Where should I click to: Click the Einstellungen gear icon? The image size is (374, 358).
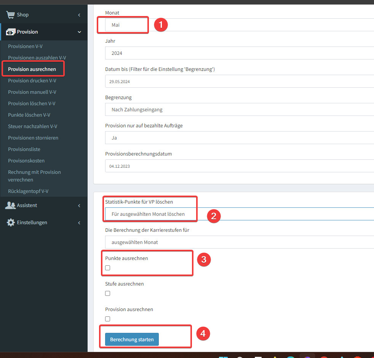point(11,223)
